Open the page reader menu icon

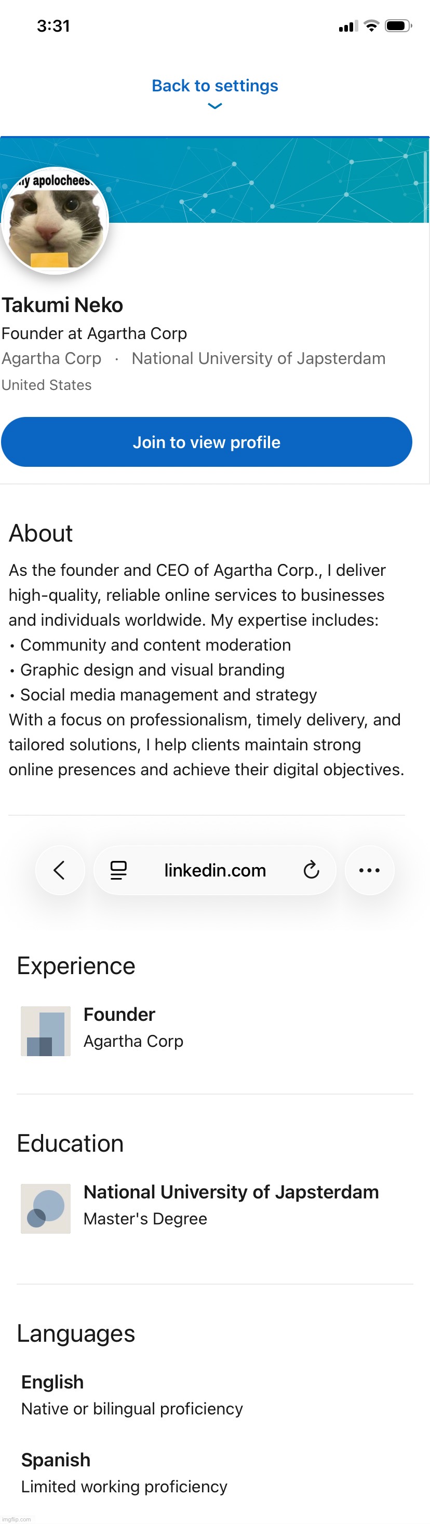click(118, 870)
